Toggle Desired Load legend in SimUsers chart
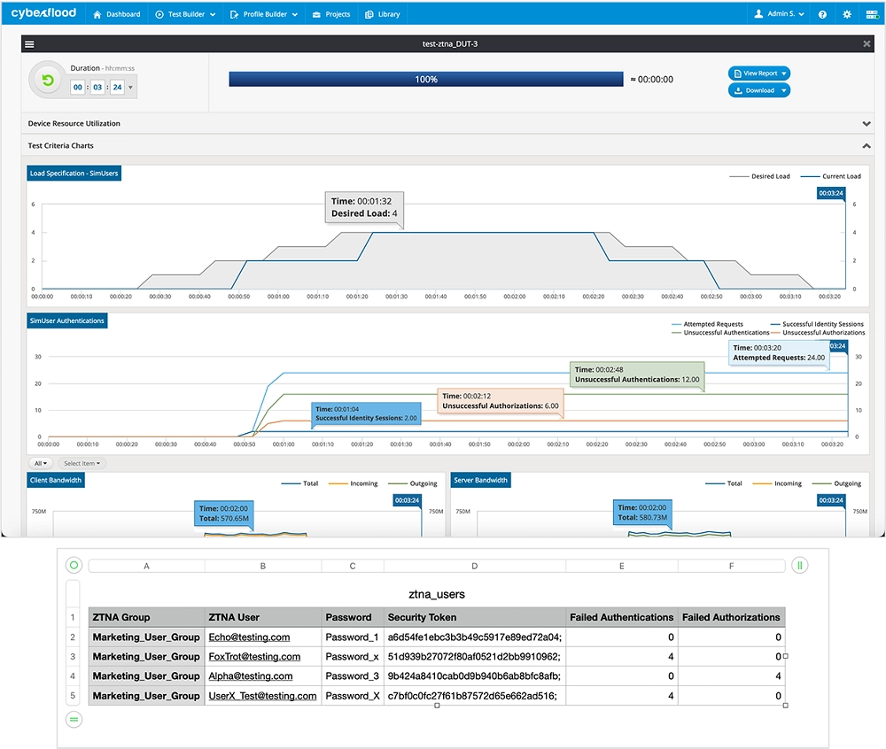886x749 pixels. [x=762, y=176]
